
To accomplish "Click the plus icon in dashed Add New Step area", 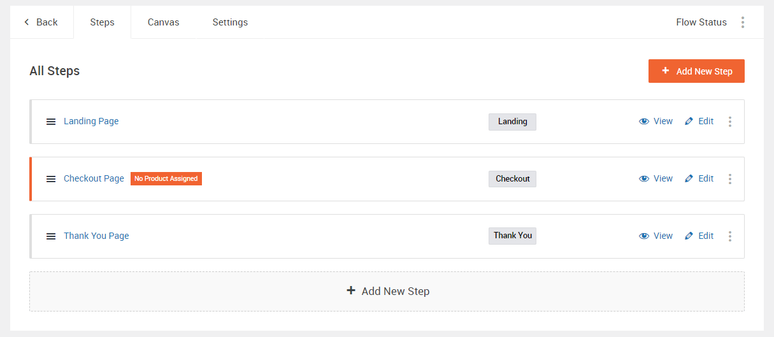I will click(350, 290).
